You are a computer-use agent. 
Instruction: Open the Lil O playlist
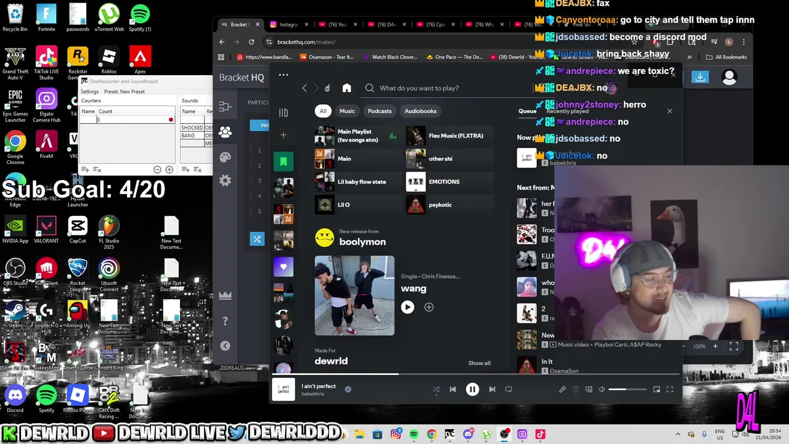click(358, 205)
